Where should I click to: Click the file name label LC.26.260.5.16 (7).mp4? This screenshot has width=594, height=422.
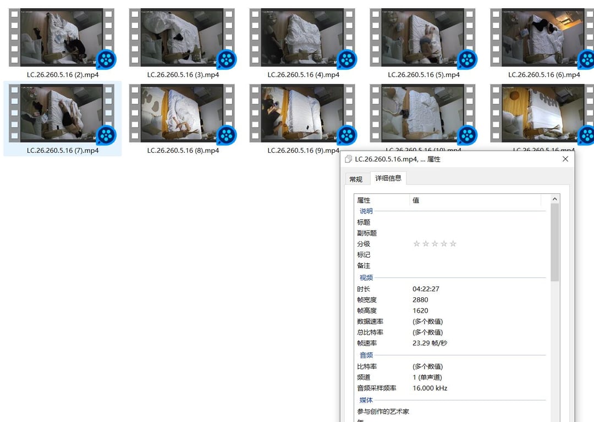63,151
